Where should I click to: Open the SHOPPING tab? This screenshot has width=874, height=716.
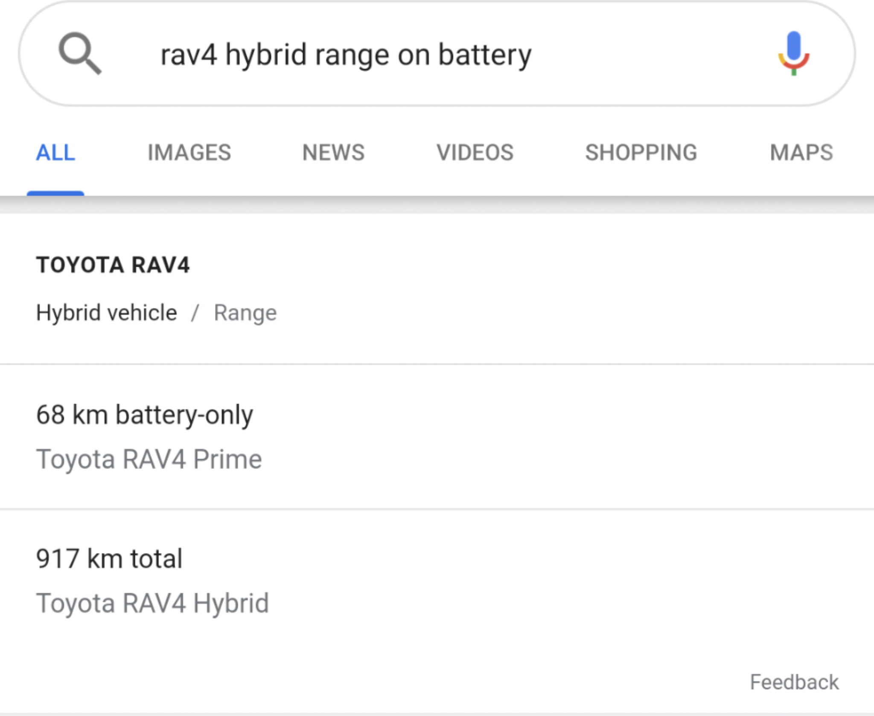tap(641, 153)
